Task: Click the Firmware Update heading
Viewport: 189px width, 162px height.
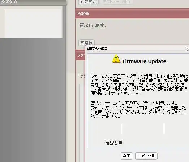Action: pyautogui.click(x=144, y=61)
